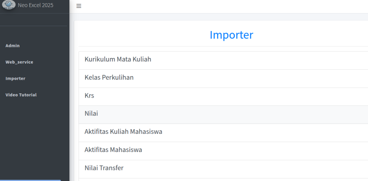The width and height of the screenshot is (368, 181).
Task: Open the Nilai Transfer importer
Action: tap(104, 168)
